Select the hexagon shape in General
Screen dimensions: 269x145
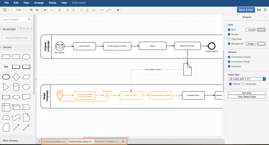point(26,87)
